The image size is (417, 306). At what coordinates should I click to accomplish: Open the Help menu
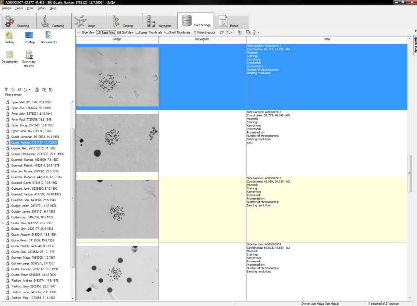point(53,8)
